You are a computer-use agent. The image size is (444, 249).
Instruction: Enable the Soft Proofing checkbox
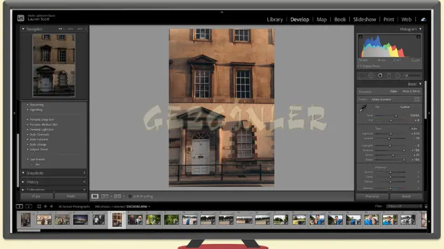[130, 196]
